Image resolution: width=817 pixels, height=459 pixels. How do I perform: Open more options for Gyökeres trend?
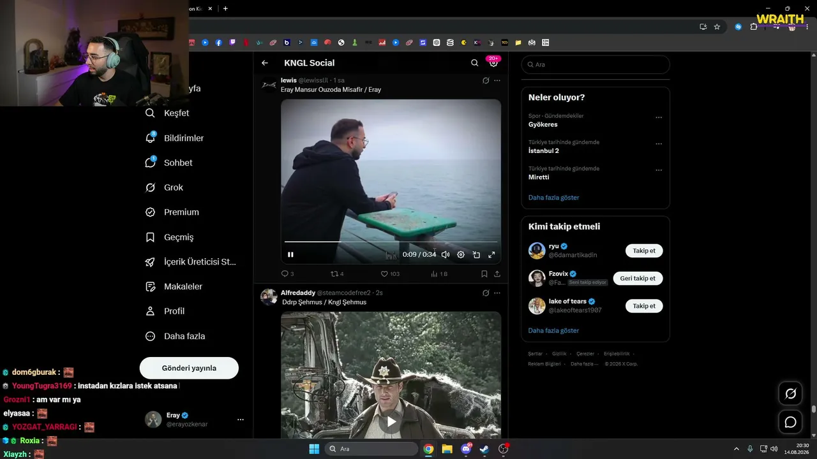click(x=659, y=117)
